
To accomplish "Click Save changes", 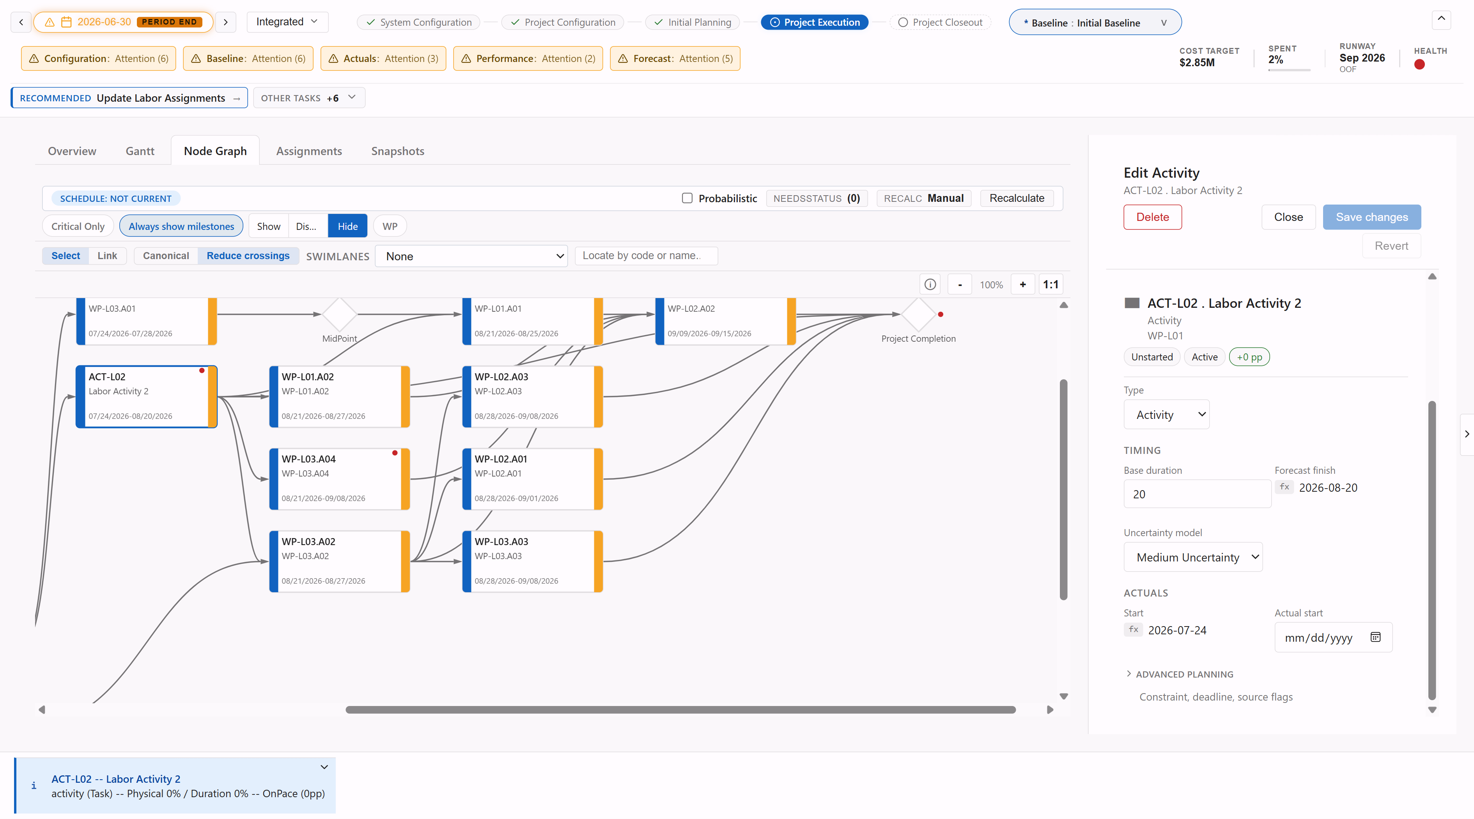I will click(x=1371, y=217).
